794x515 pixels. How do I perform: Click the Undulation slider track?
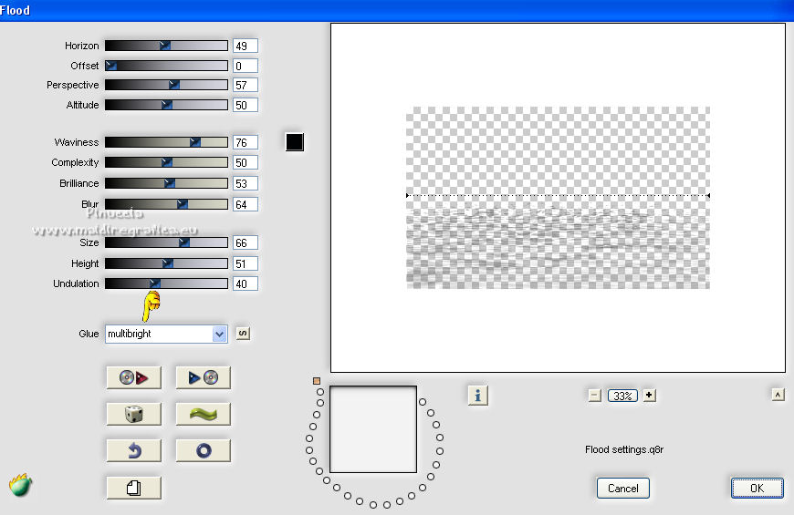pyautogui.click(x=166, y=283)
